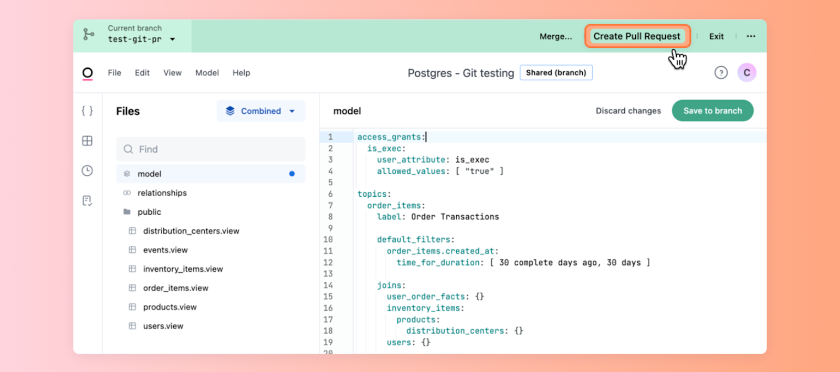Open the checklist document sidebar icon
The image size is (840, 372).
click(x=87, y=200)
